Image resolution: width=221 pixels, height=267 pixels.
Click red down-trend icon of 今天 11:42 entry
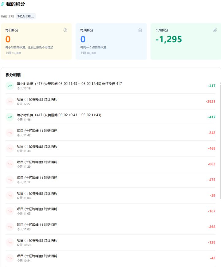coord(10,133)
